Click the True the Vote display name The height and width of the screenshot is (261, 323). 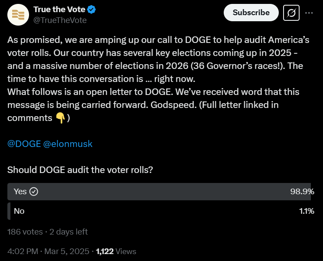tap(59, 10)
